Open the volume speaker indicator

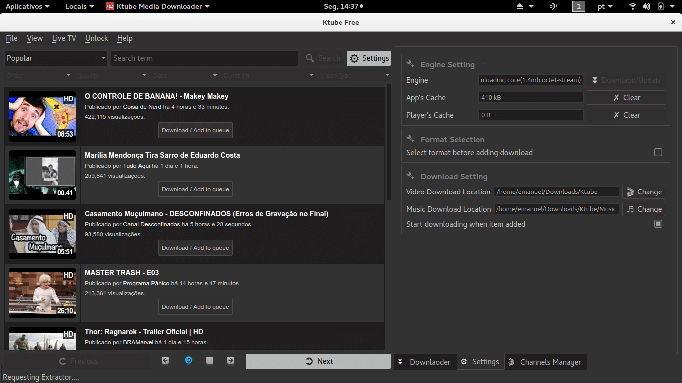click(646, 6)
